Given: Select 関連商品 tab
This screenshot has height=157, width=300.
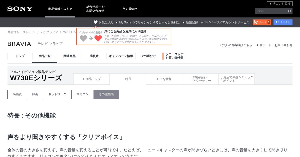Looking at the screenshot, I should coord(69,56).
